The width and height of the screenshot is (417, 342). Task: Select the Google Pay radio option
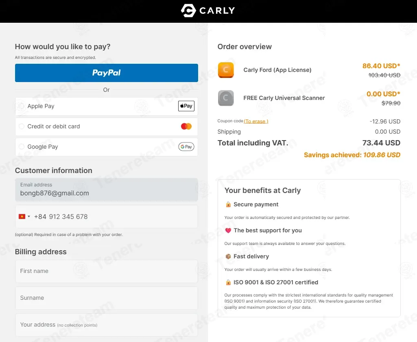coord(22,147)
